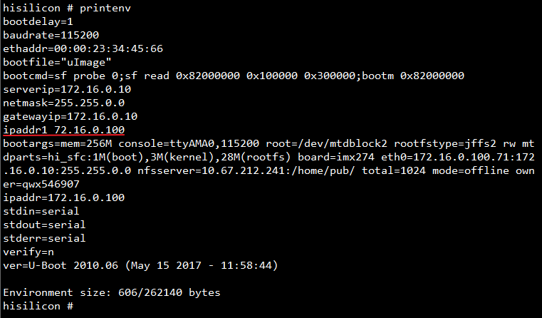Viewport: 542px width, 318px height.
Task: Click the stdout=serial line
Action: 44,225
